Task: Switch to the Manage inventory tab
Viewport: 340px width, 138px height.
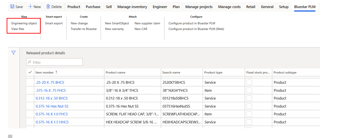Action: [132, 7]
